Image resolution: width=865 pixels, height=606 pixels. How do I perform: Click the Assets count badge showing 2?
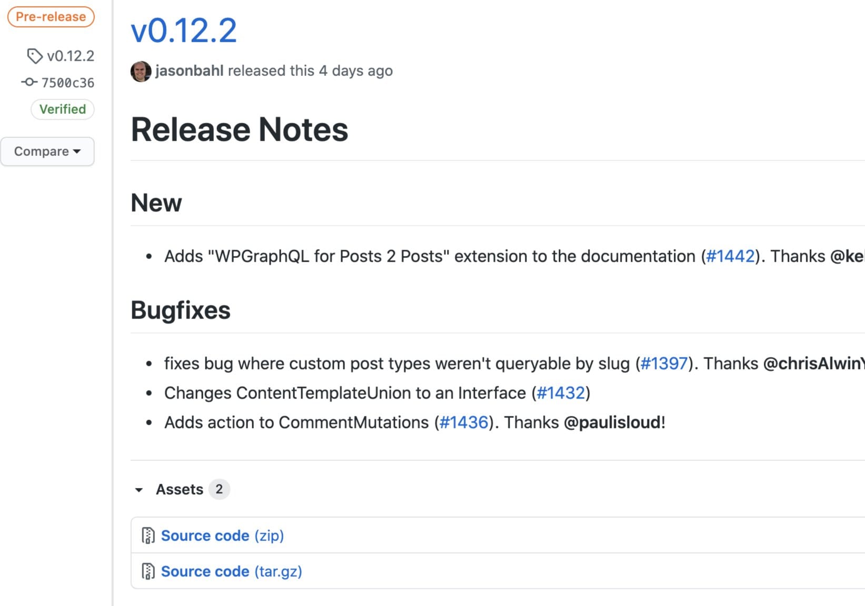(x=219, y=489)
